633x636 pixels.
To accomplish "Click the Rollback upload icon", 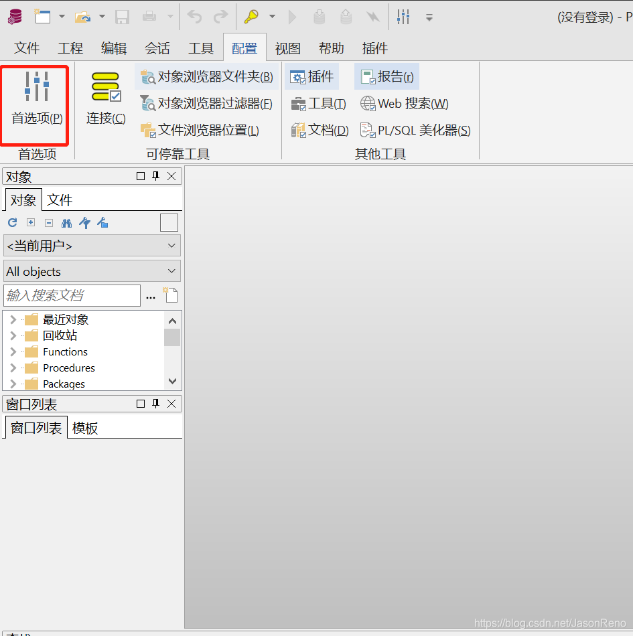I will tap(346, 17).
